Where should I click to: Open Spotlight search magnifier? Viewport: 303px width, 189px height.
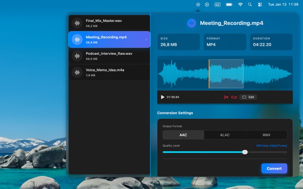click(250, 5)
